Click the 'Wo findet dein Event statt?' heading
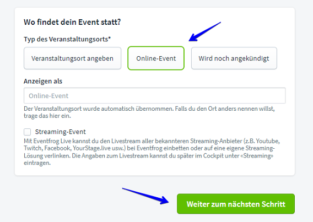Screen dimensions: 313x222 tap(72, 22)
